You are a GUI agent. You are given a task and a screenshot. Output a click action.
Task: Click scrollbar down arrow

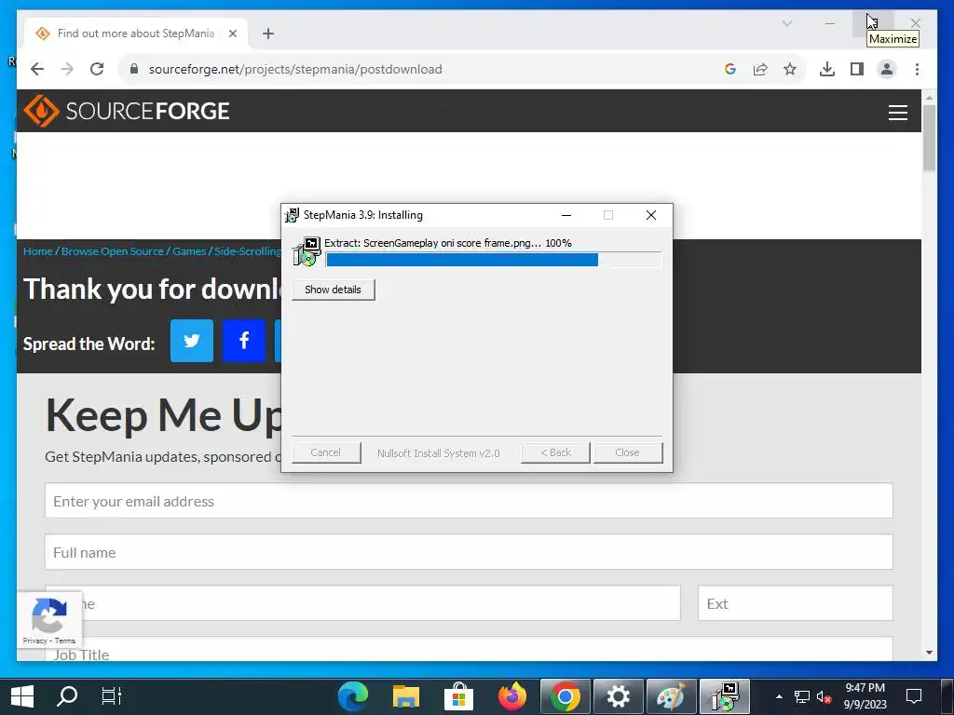(929, 653)
